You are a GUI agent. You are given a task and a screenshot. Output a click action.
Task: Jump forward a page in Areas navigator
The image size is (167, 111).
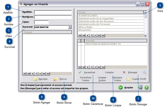pos(99,35)
